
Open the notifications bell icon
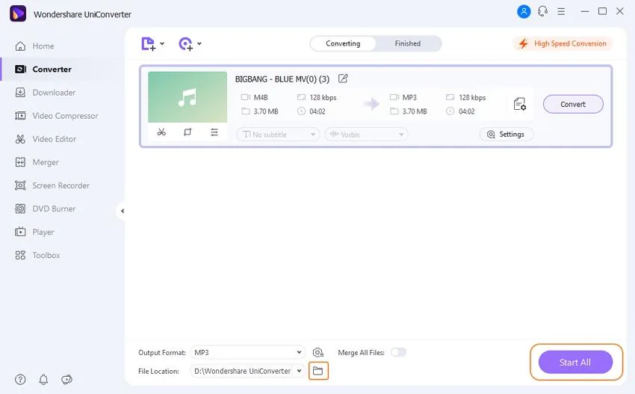[43, 379]
